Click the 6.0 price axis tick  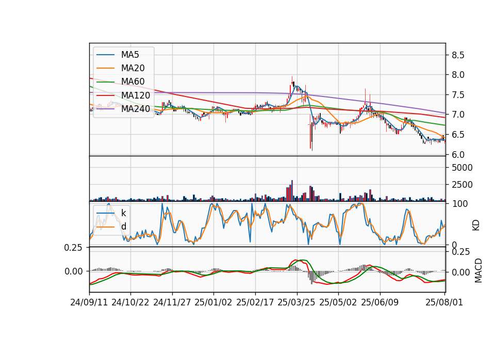point(458,154)
